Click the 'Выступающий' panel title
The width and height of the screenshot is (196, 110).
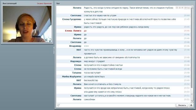9,3
